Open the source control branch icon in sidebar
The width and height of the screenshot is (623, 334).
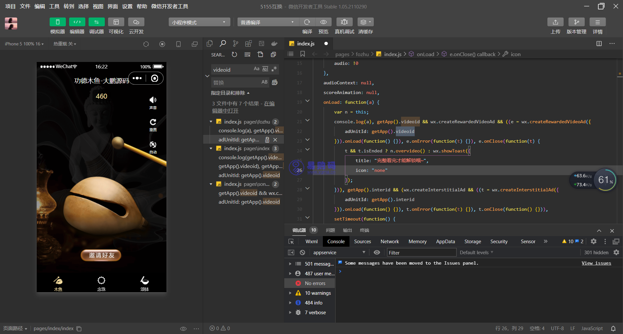236,43
